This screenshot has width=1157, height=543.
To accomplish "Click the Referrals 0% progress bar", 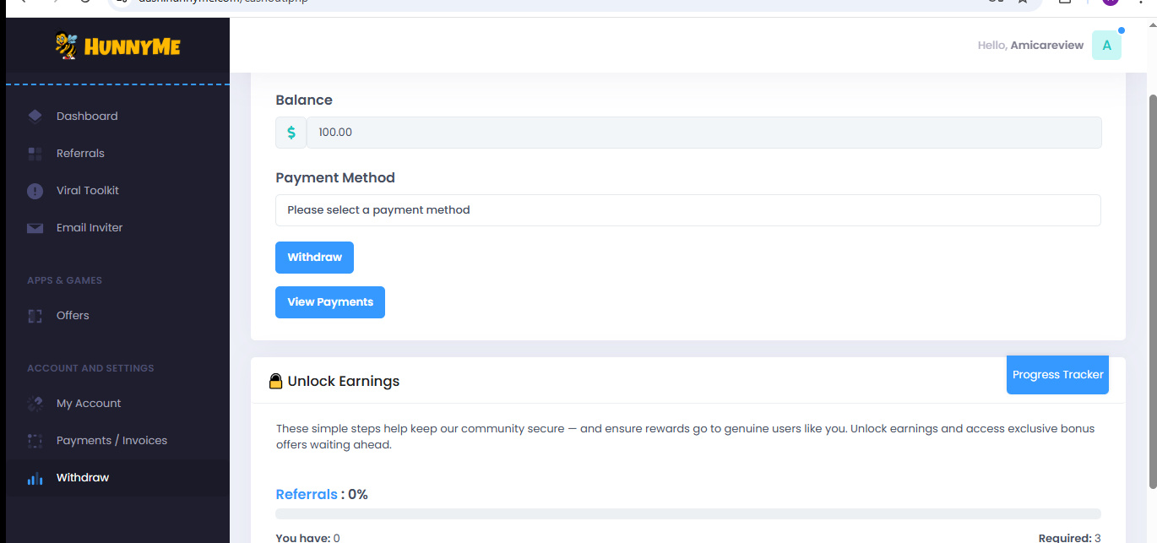I will pyautogui.click(x=688, y=513).
